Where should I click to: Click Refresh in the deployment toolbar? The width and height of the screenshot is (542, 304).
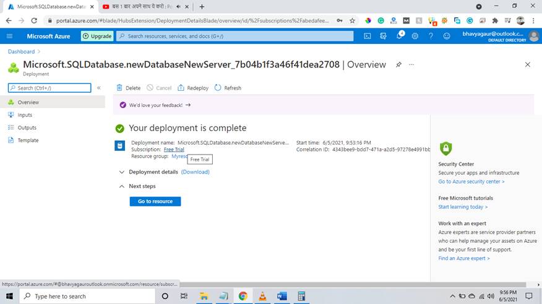point(228,88)
